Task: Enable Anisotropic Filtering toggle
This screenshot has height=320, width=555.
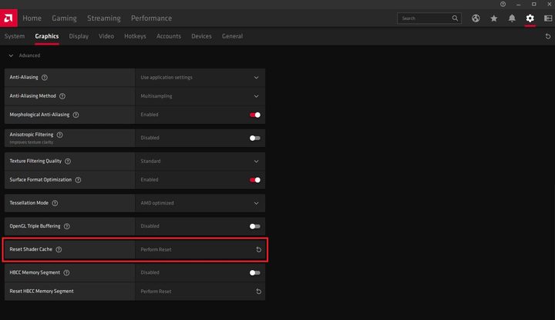Action: pos(255,138)
